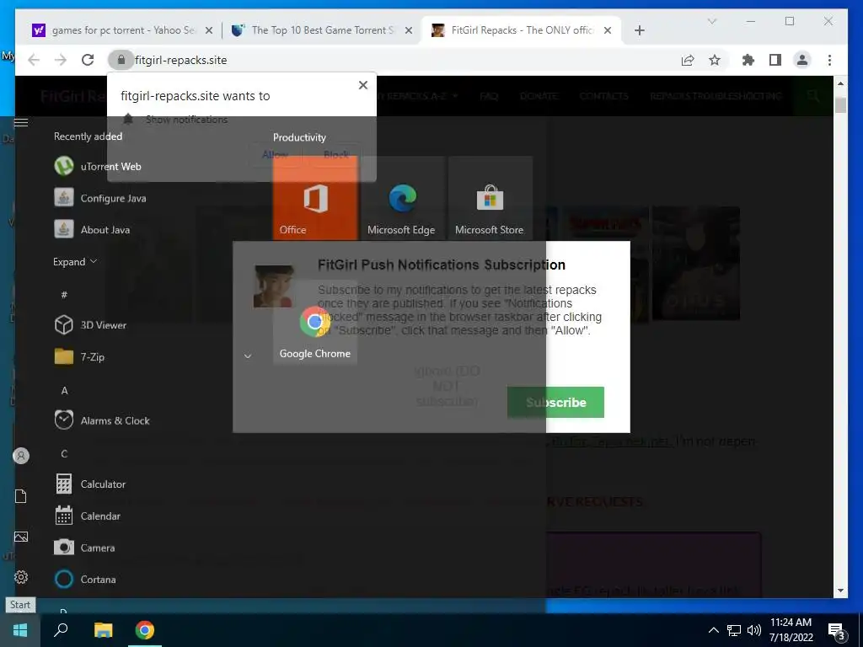Viewport: 863px width, 647px height.
Task: Open the 7-Zip folder entry
Action: (79, 357)
